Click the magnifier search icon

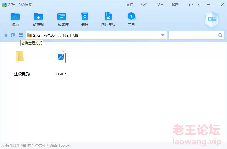point(220,35)
